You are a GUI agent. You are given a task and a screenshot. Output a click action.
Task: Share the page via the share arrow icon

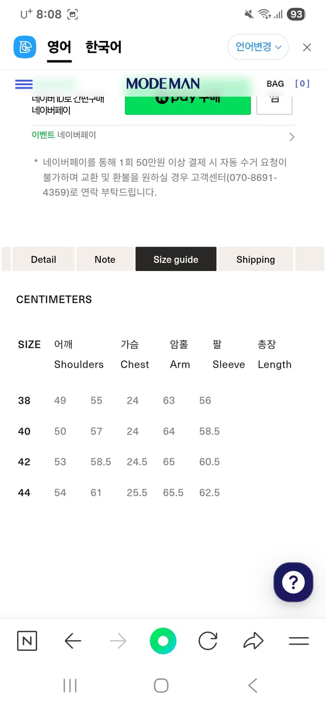pyautogui.click(x=253, y=641)
